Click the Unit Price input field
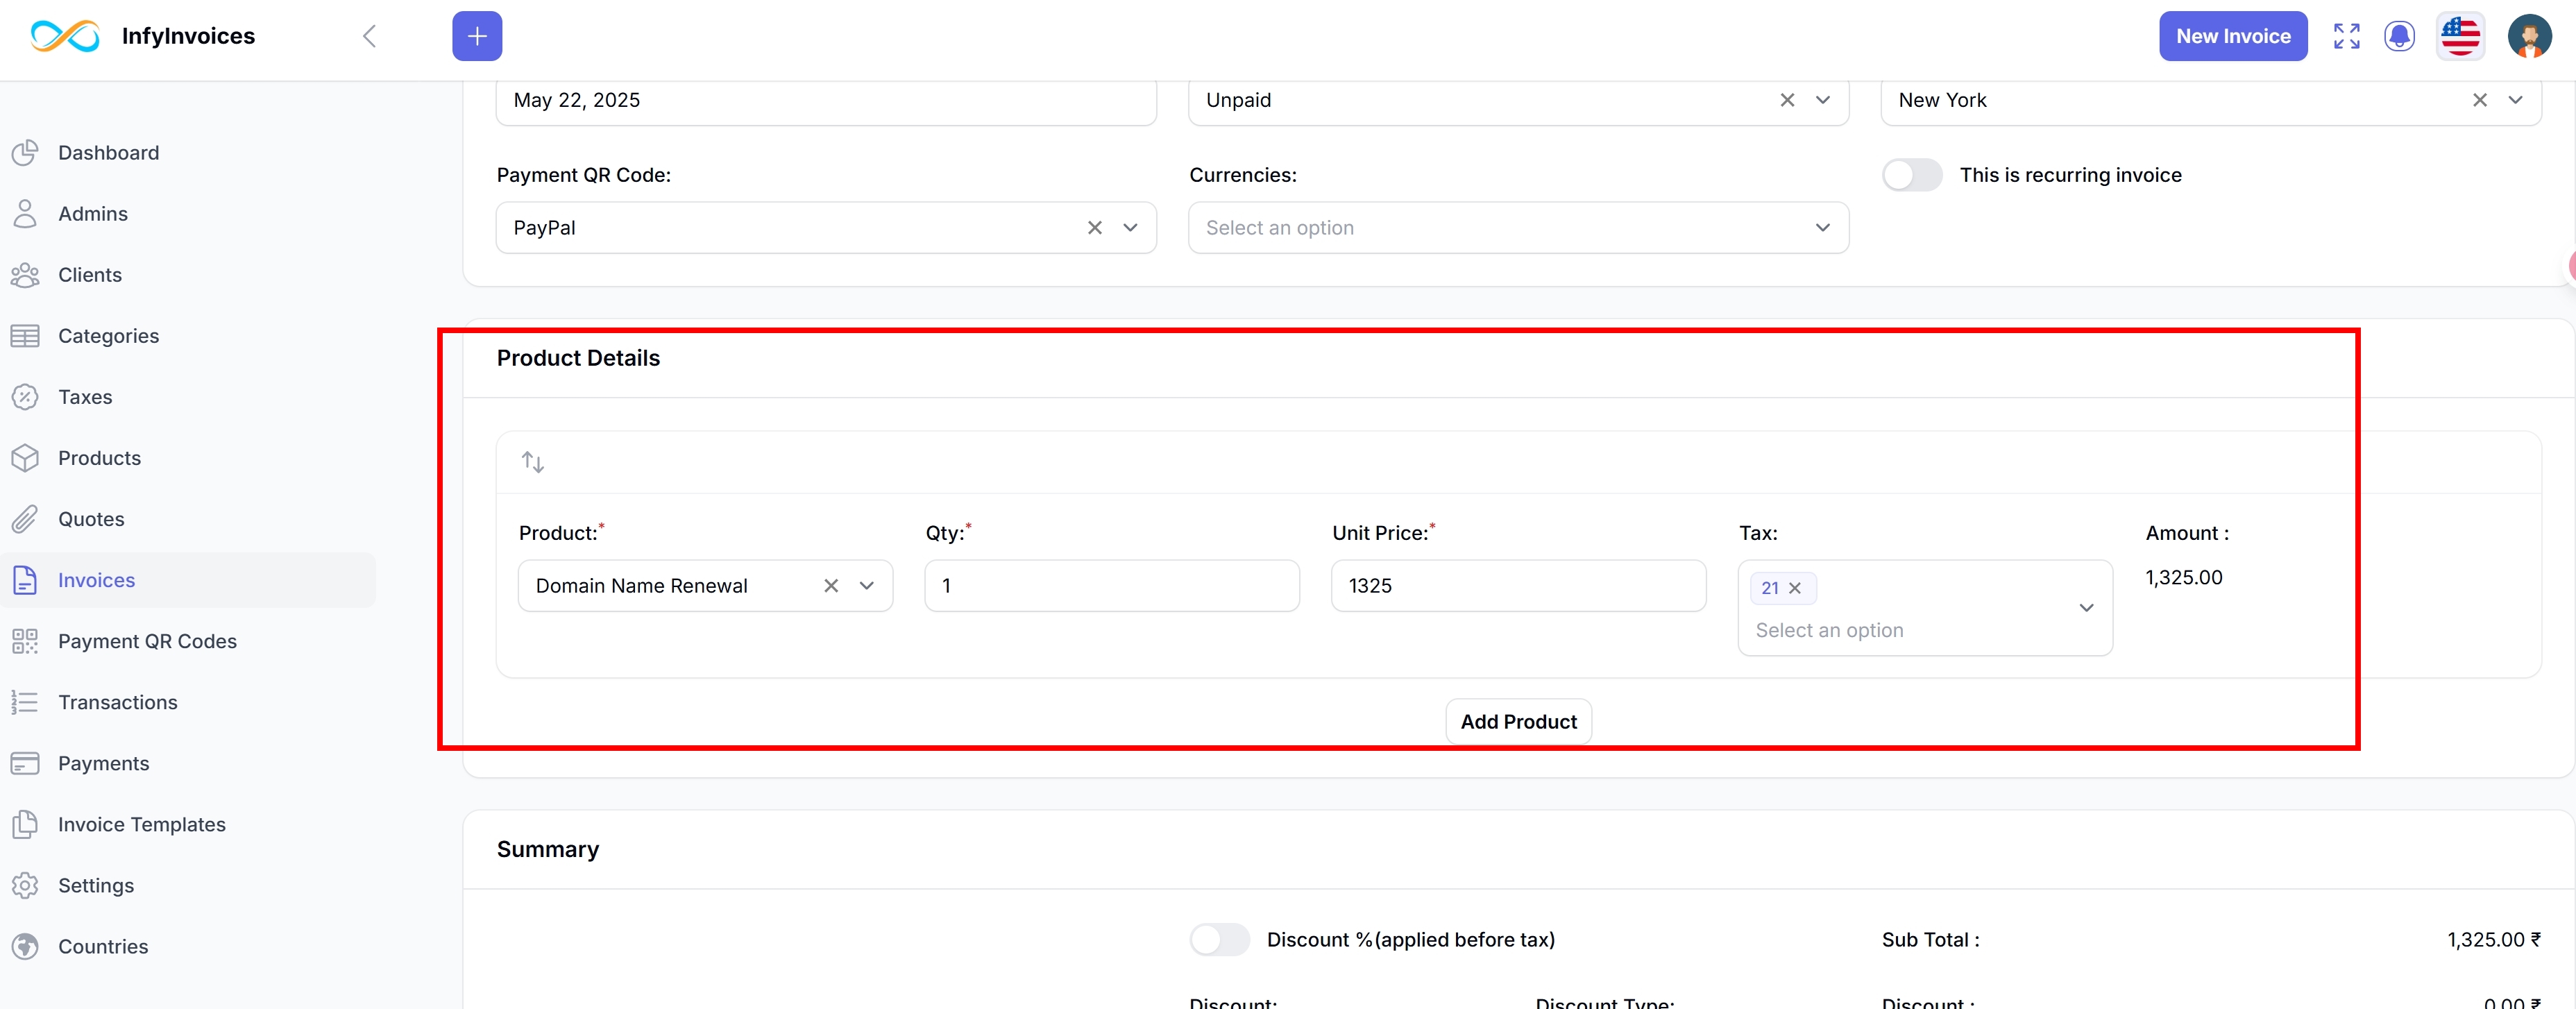This screenshot has width=2576, height=1009. point(1517,586)
